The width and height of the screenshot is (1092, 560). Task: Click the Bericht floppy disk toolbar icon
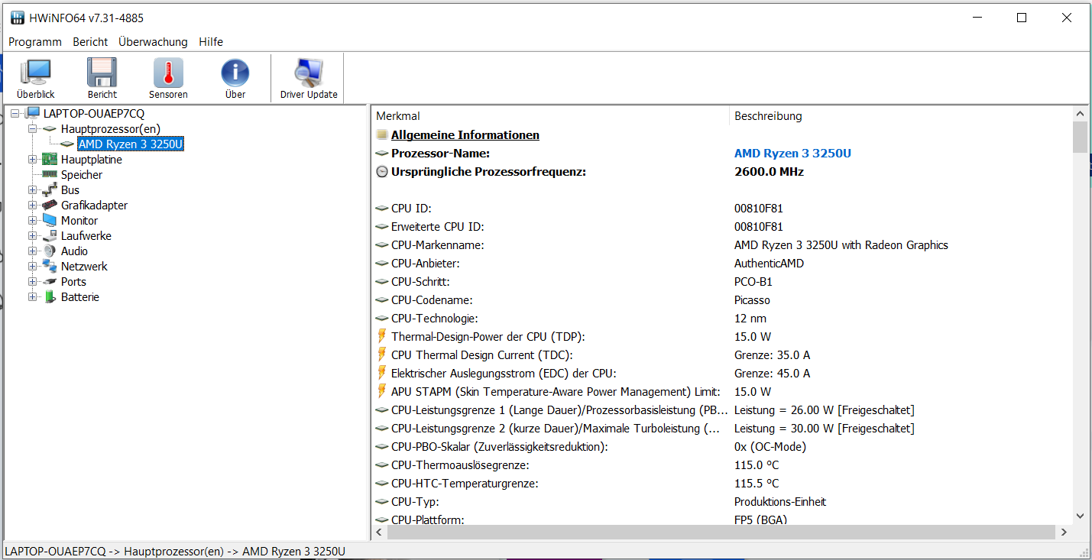(x=102, y=73)
